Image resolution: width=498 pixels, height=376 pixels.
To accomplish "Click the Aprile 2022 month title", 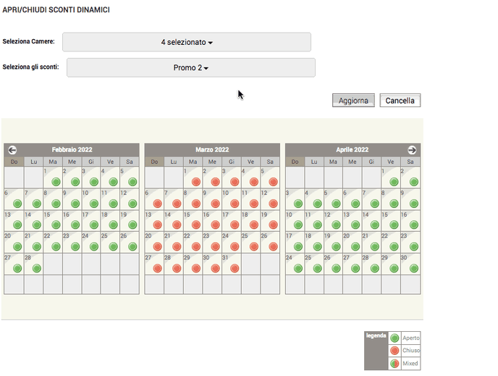I will point(353,150).
